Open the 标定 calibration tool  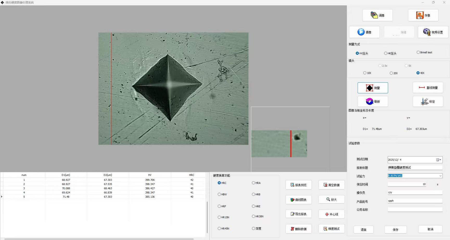[x=425, y=101]
